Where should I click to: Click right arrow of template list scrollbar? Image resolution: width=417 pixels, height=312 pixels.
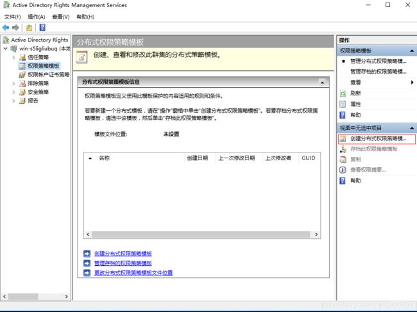click(x=316, y=234)
